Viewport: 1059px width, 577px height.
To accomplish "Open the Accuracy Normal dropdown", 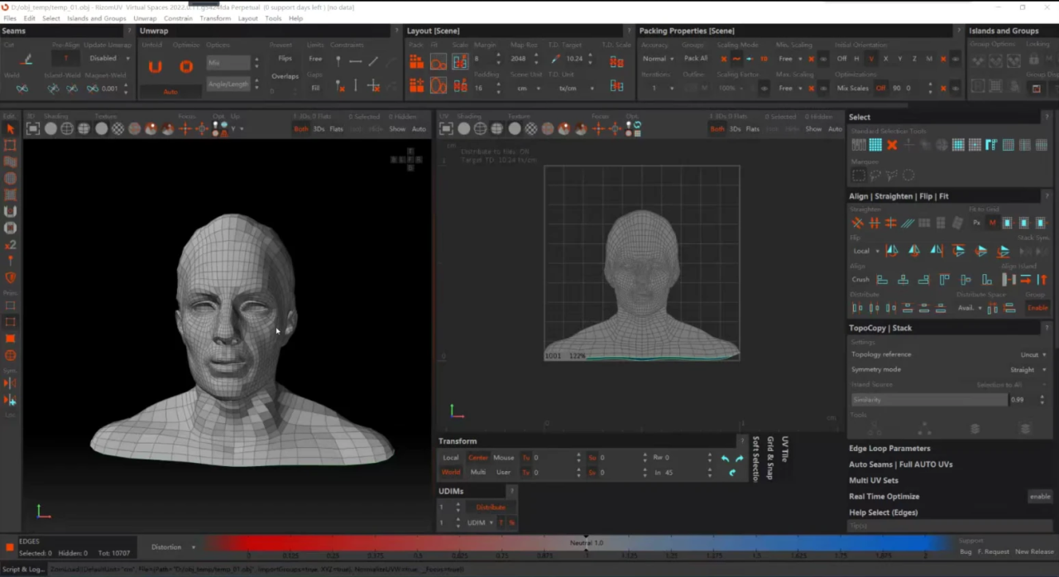I will 659,59.
